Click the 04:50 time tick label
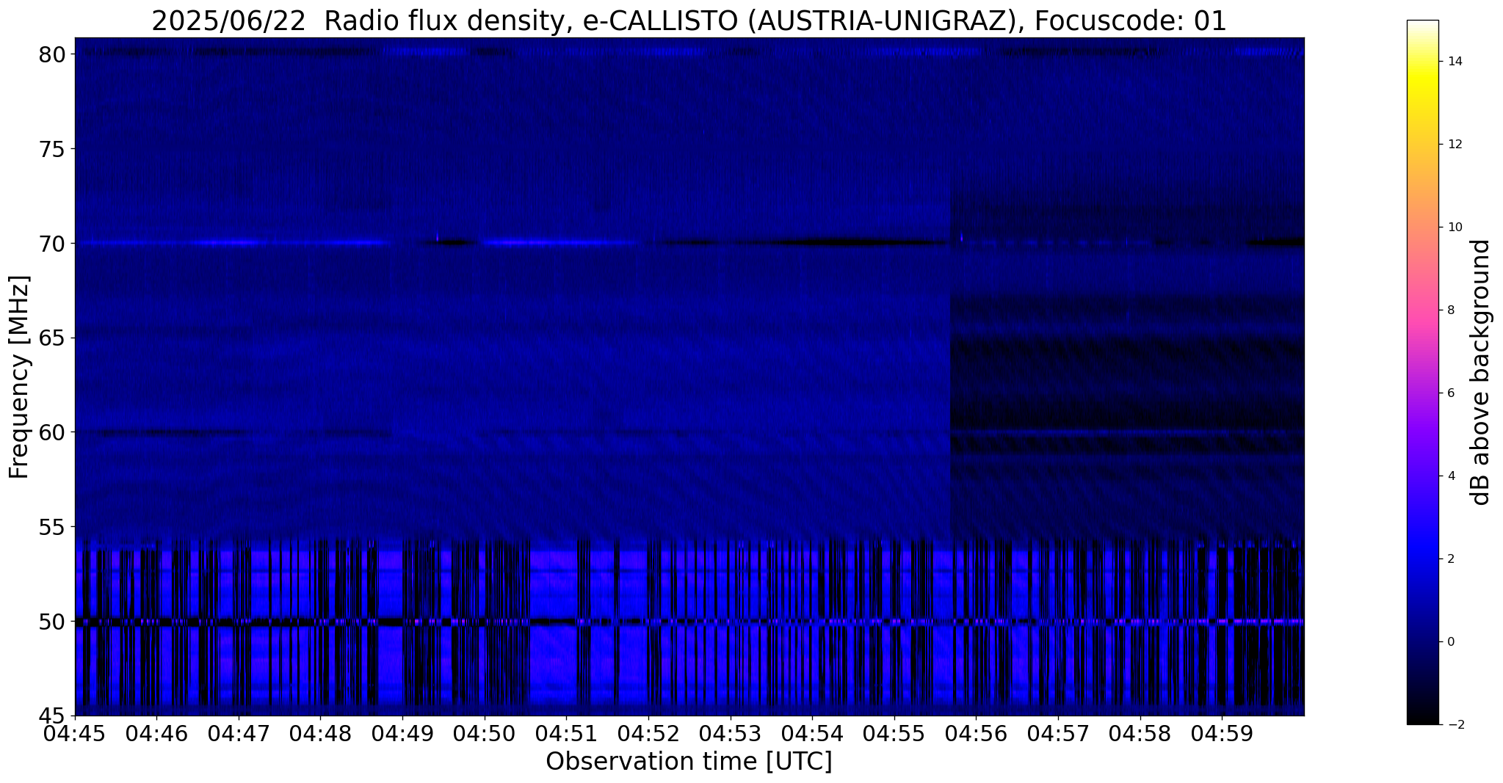The width and height of the screenshot is (1503, 783). pos(484,734)
